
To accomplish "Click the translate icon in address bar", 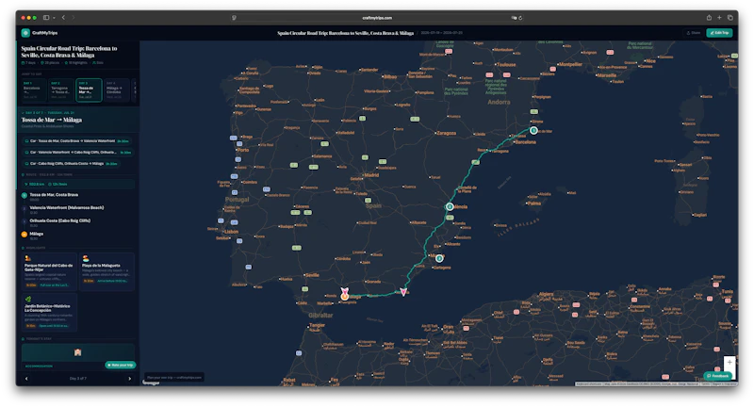I will (514, 18).
